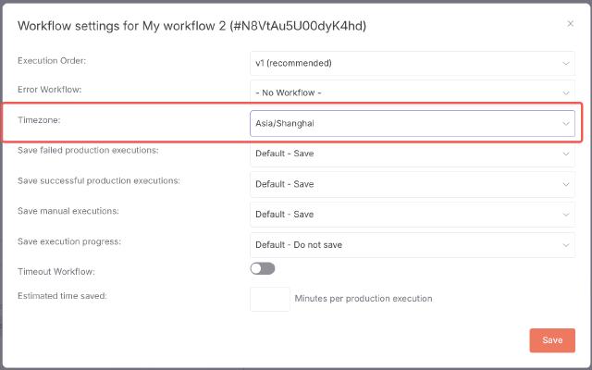Click the chevron for Save successful production executions

pyautogui.click(x=565, y=184)
